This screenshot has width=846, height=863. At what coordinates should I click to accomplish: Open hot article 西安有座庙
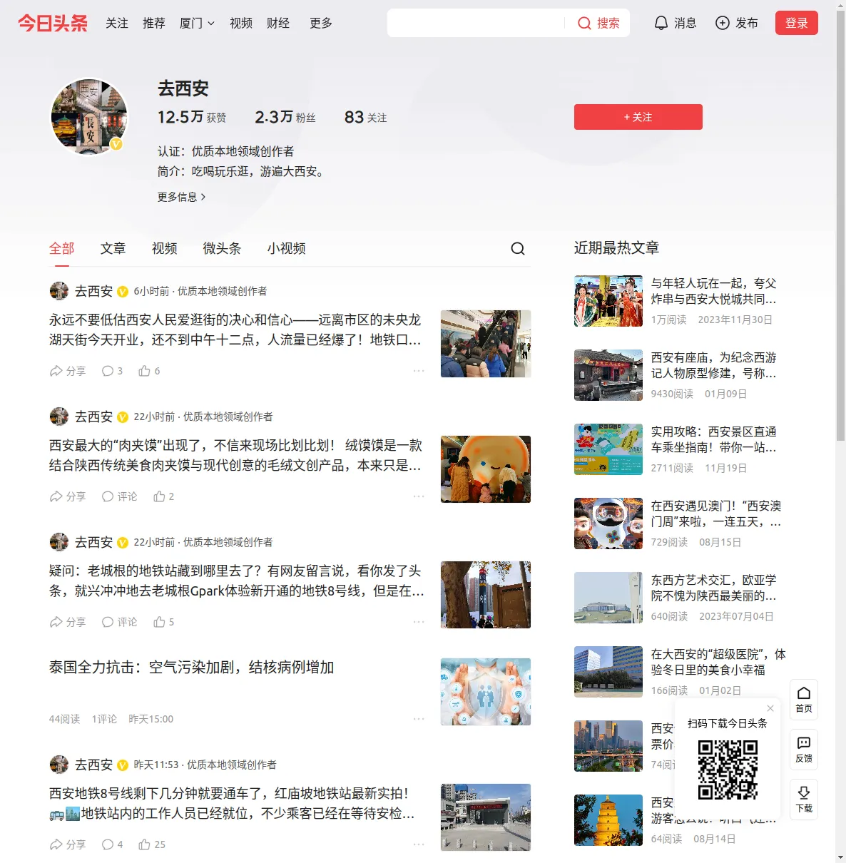click(x=713, y=365)
